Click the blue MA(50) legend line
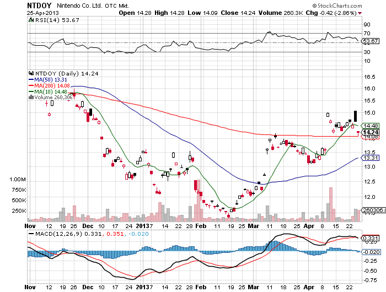 click(x=31, y=79)
